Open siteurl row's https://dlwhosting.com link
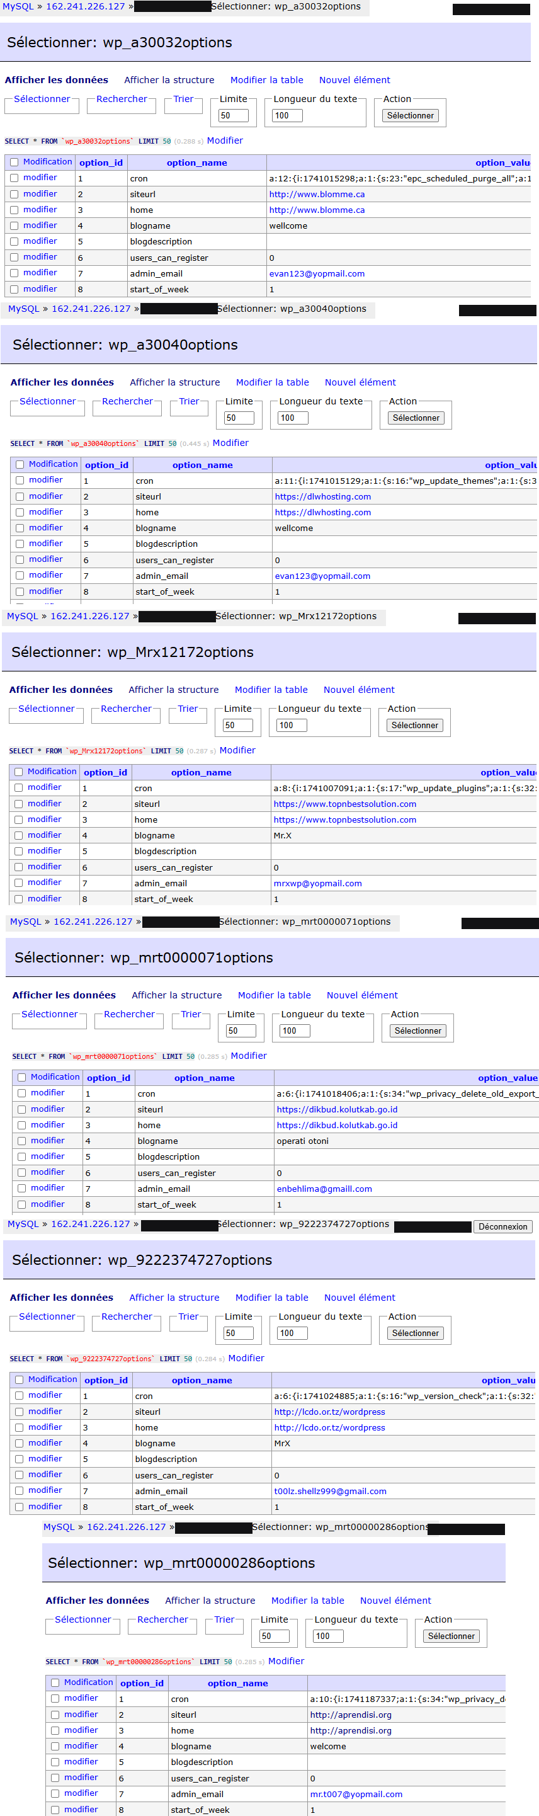Viewport: 539px width, 1816px height. [322, 496]
